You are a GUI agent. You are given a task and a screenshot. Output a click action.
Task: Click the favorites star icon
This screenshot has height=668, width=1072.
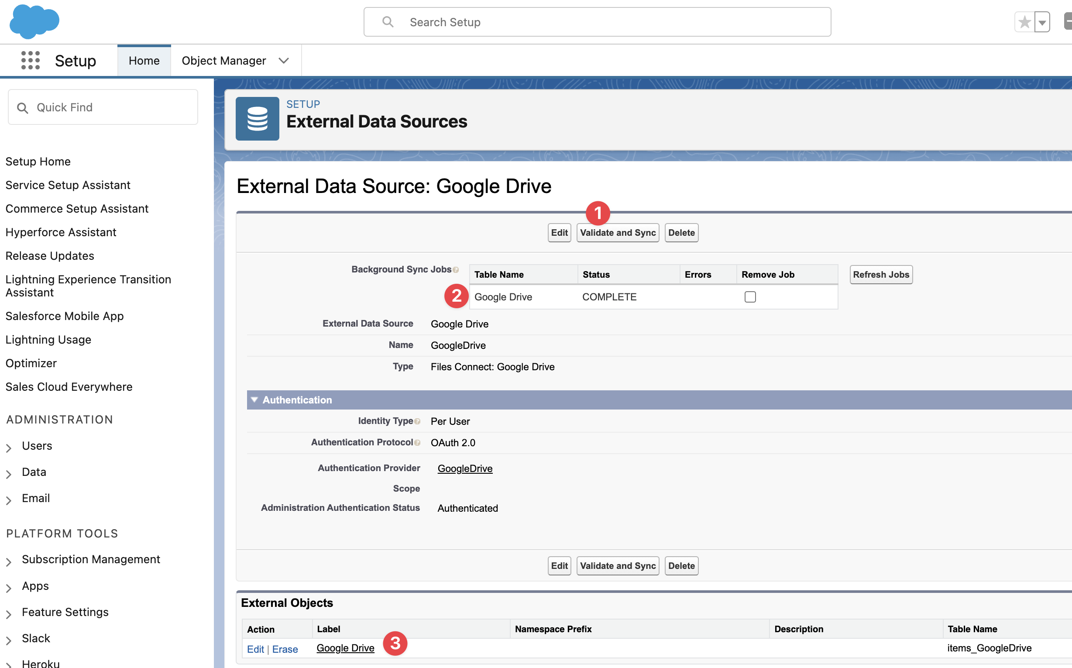(x=1024, y=22)
